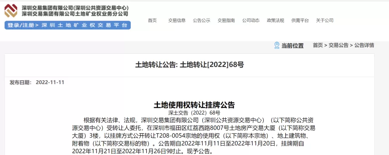Click the 深圳土地矿业权交易平台 banner text
The width and height of the screenshot is (389, 155).
pos(84,25)
